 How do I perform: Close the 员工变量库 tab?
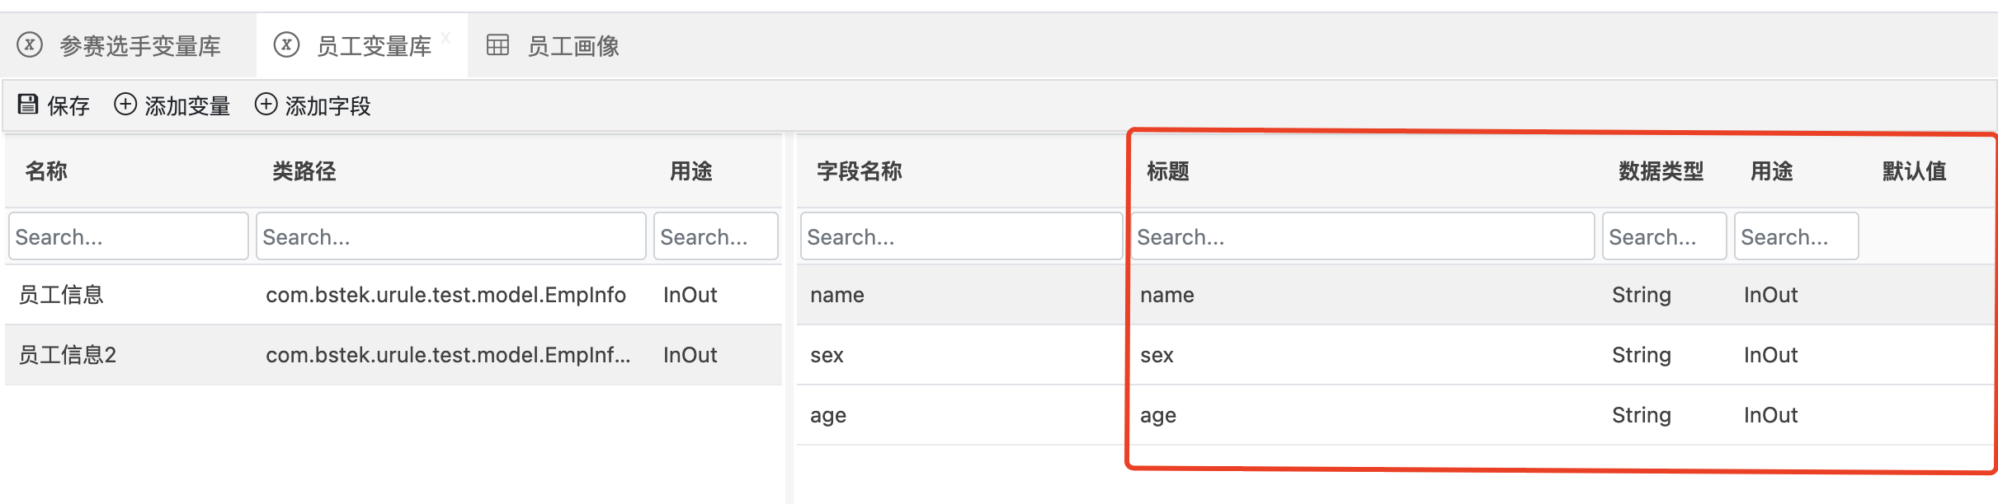pyautogui.click(x=445, y=37)
